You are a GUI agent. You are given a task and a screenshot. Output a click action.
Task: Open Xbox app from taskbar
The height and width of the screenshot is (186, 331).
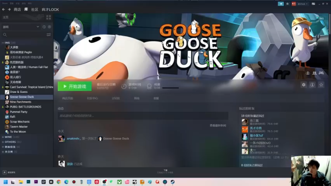point(119,182)
